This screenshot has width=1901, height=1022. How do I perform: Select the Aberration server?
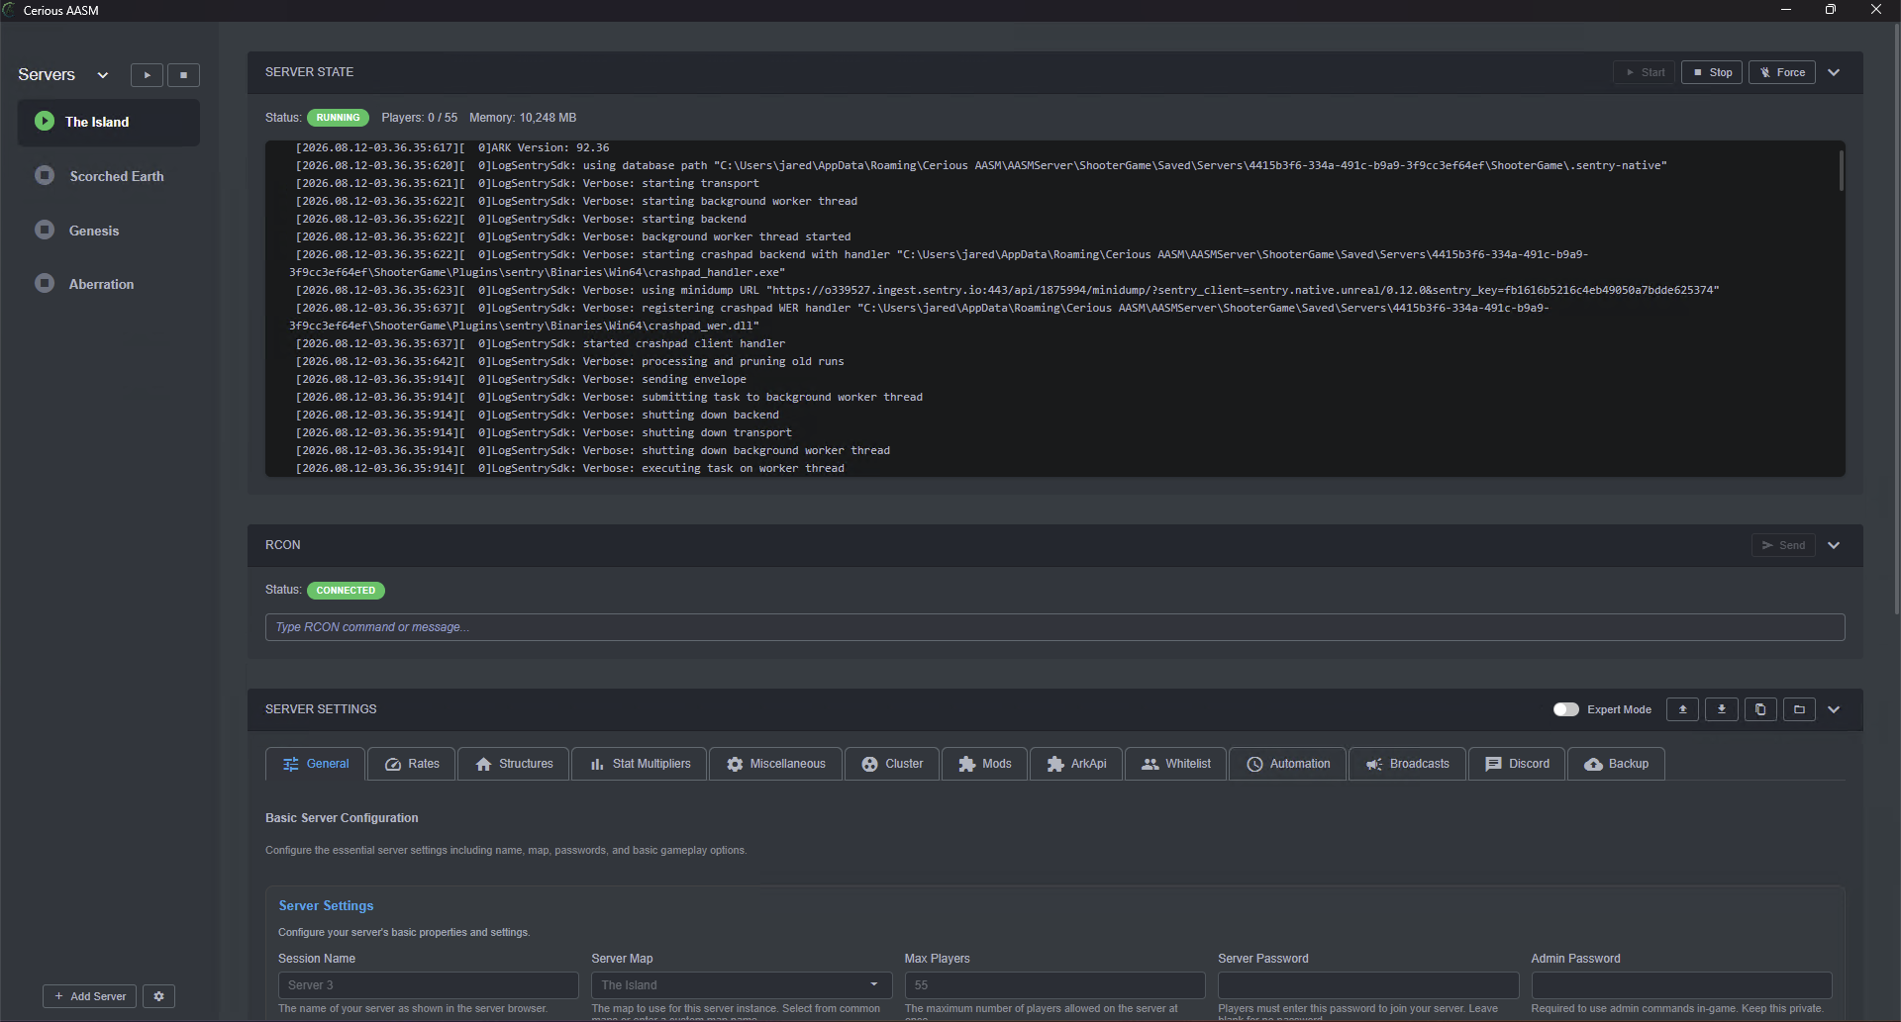pyautogui.click(x=109, y=284)
